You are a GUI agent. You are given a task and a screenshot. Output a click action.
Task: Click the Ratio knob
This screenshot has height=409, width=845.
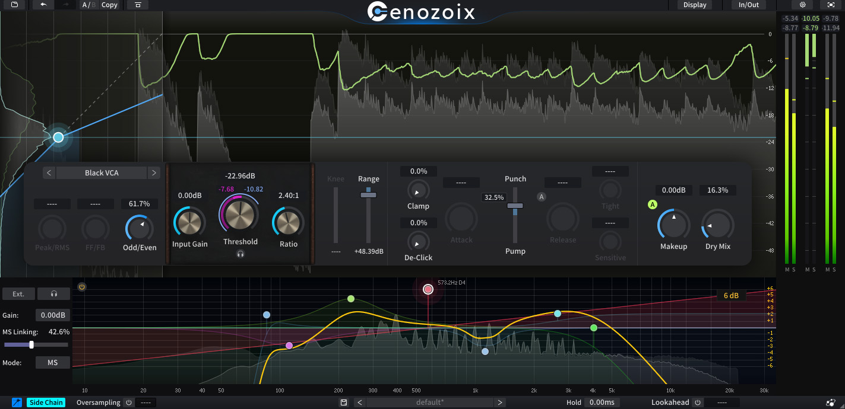point(288,223)
